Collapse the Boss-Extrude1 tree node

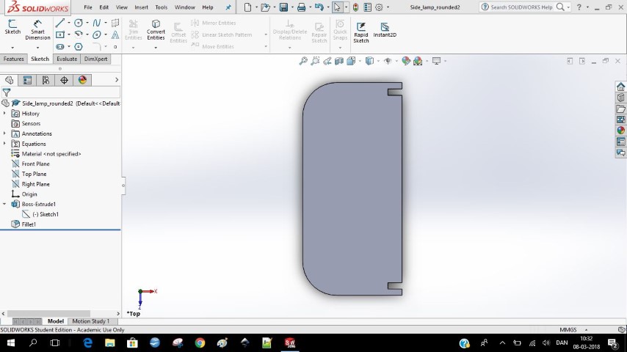pos(4,204)
